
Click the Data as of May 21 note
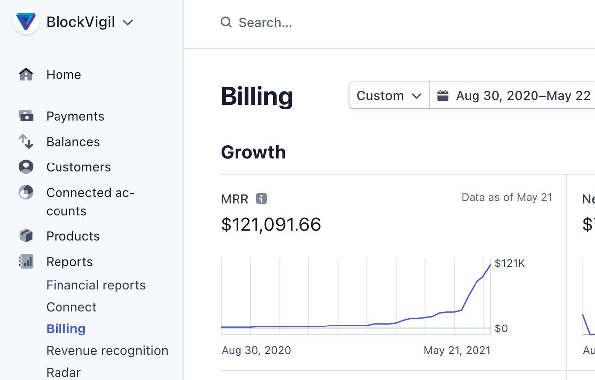coord(507,197)
